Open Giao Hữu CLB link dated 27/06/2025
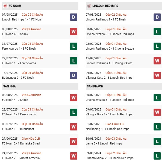 [31, 139]
